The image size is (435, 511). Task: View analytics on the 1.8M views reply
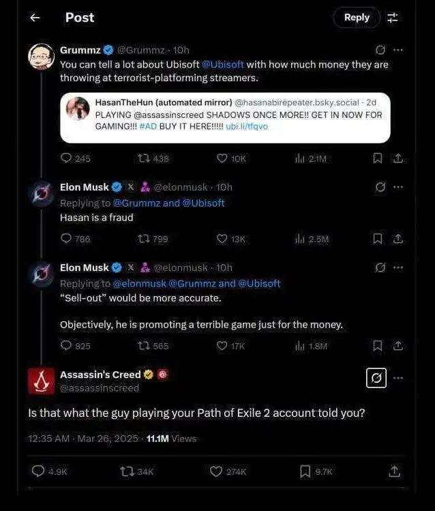(299, 346)
